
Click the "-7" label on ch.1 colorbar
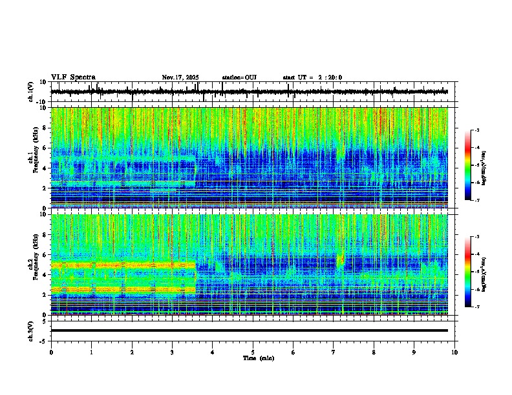tap(476, 200)
